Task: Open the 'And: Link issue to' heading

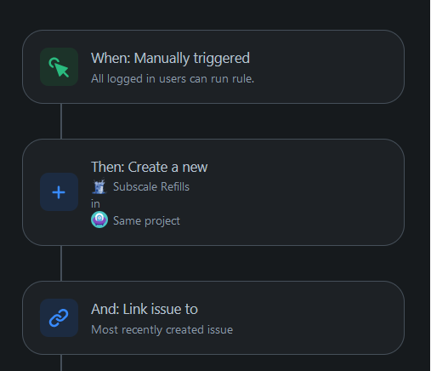Action: coord(145,309)
